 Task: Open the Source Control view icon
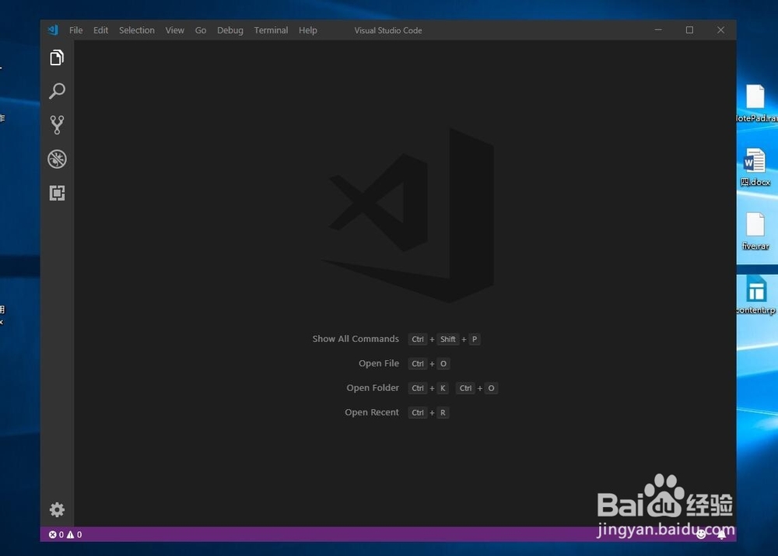57,125
